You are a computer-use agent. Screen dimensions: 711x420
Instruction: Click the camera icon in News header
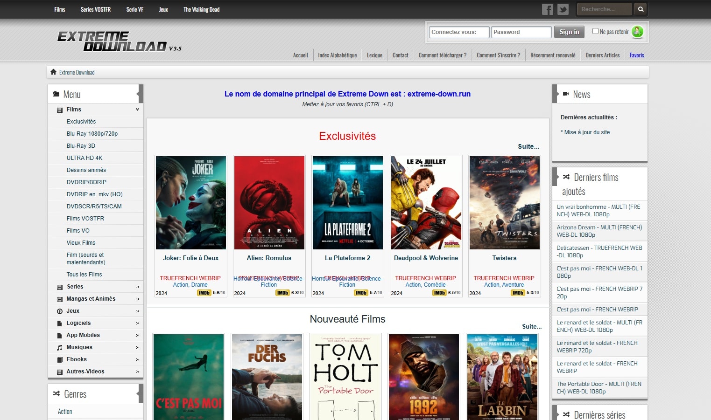tap(566, 94)
